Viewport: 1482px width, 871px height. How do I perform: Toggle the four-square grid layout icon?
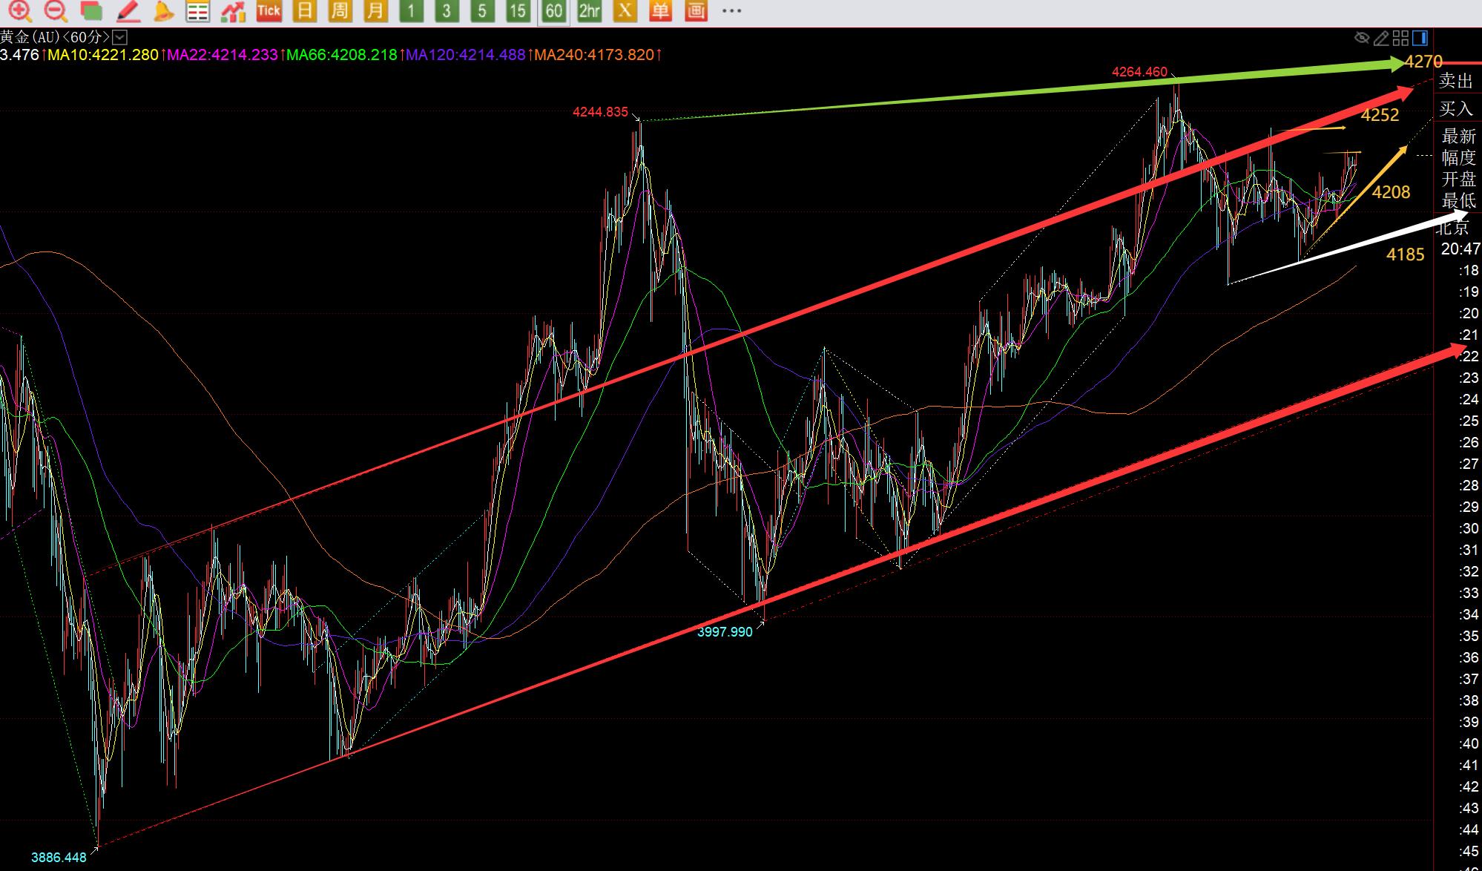(x=1400, y=38)
